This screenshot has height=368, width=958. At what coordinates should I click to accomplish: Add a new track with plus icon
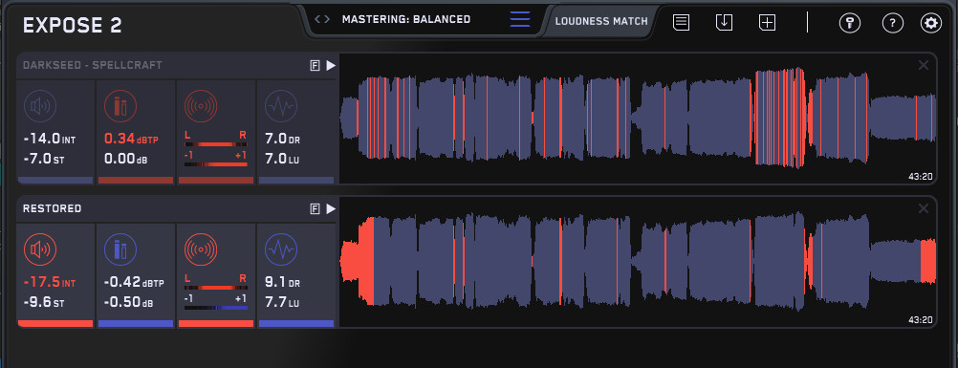[768, 23]
